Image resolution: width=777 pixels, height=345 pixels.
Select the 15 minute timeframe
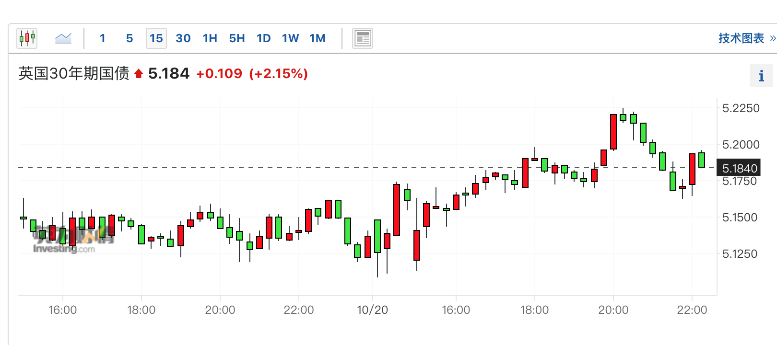click(156, 38)
